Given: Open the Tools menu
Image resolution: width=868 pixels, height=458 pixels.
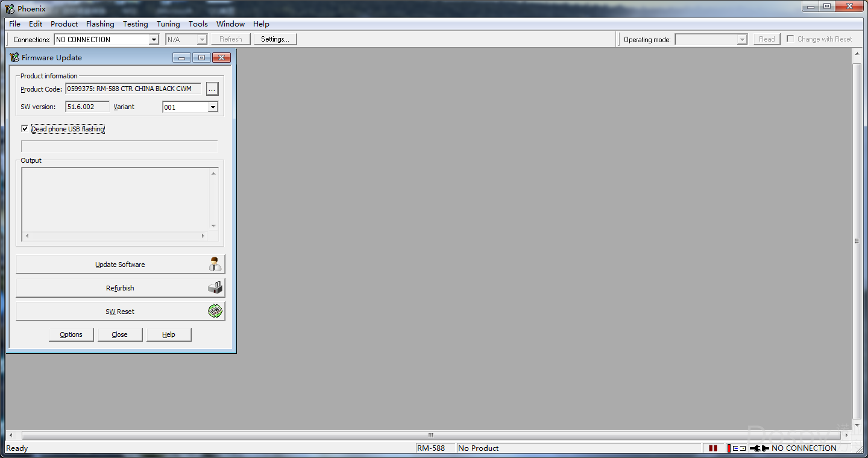Looking at the screenshot, I should (198, 24).
